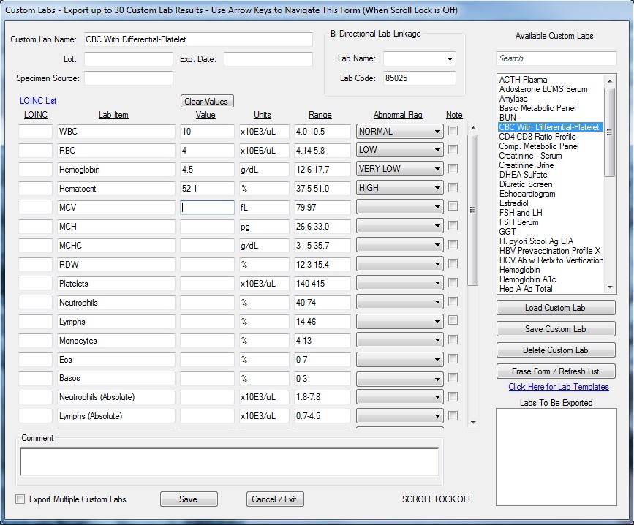Viewport: 634px width, 525px height.
Task: Click the Save Custom Lab button
Action: tap(556, 329)
